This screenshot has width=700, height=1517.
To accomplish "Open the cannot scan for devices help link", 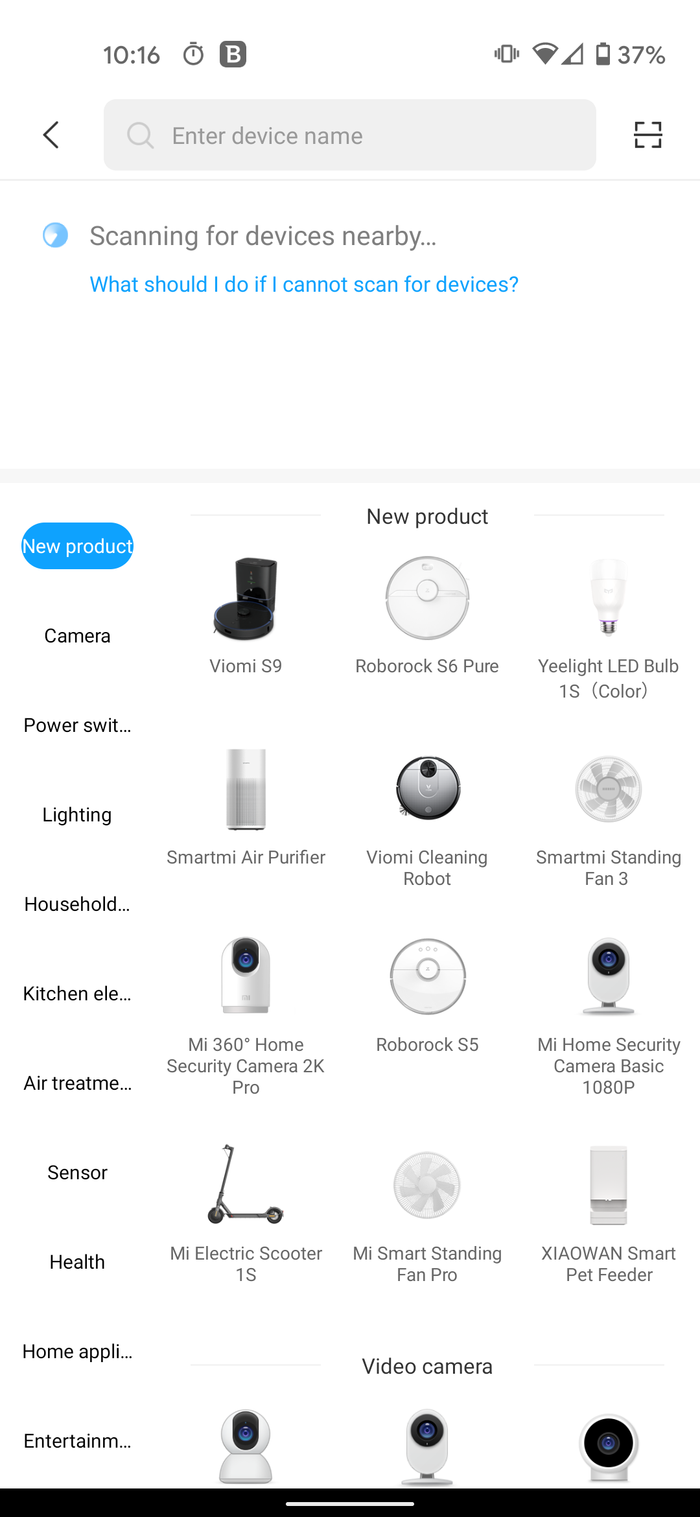I will pos(304,284).
